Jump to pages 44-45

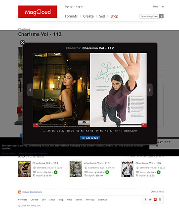pos(99,131)
